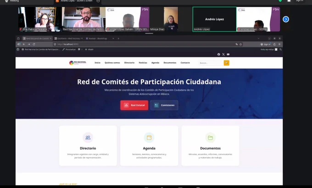
Task: Click the Red Nacional logo in site header
Action: coord(78,63)
